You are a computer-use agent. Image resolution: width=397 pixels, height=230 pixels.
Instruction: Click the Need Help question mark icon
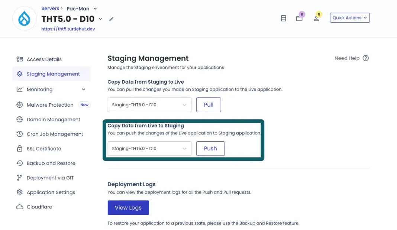coord(365,58)
